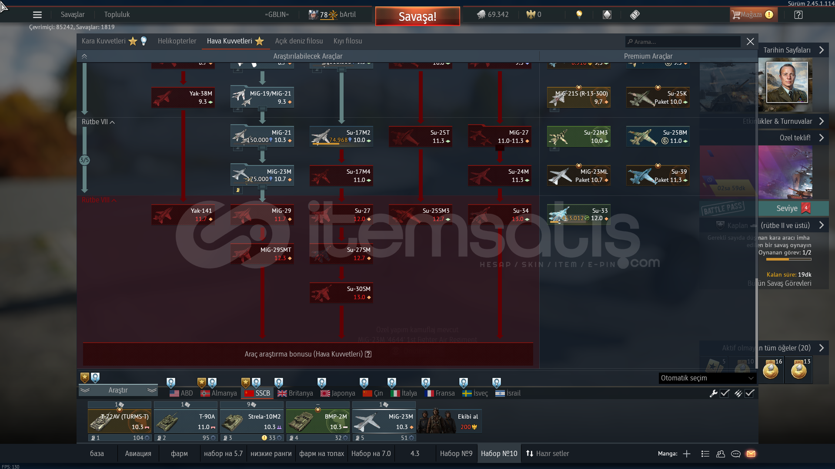Click the USA flag icon
Viewport: 835px width, 469px height.
point(174,393)
